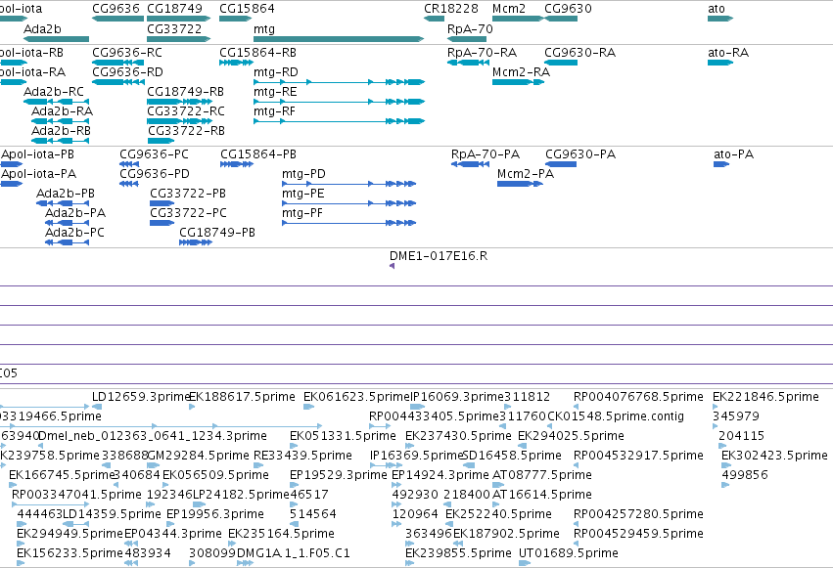
Task: Click the mtg-PD coding sequence glyph
Action: click(349, 184)
